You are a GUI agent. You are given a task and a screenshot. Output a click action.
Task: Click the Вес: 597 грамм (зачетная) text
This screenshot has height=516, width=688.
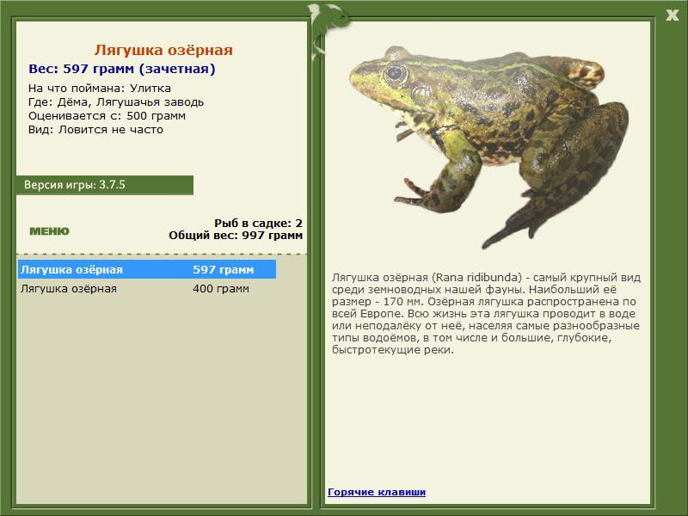122,69
